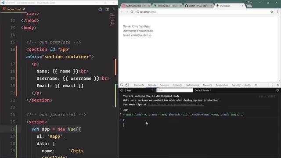Open the Network panel in DevTools
281x158 pixels.
tap(177, 85)
